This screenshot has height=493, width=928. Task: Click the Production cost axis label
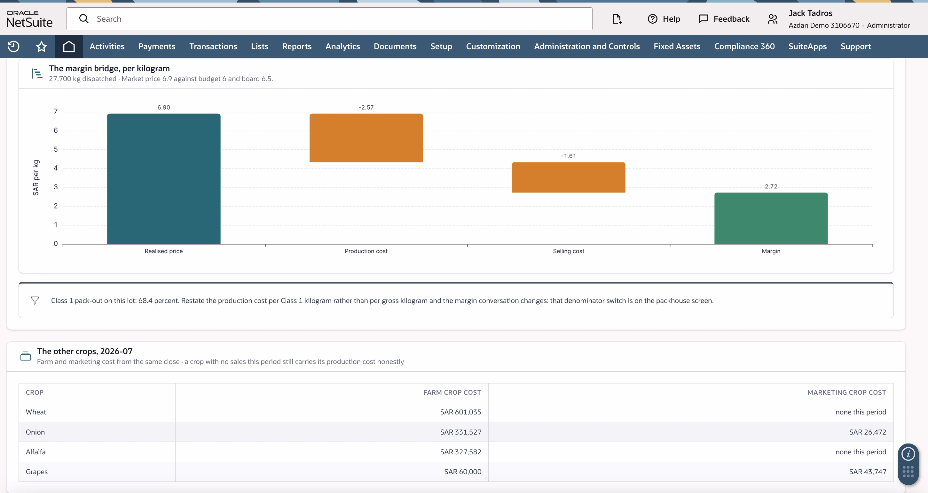point(366,251)
